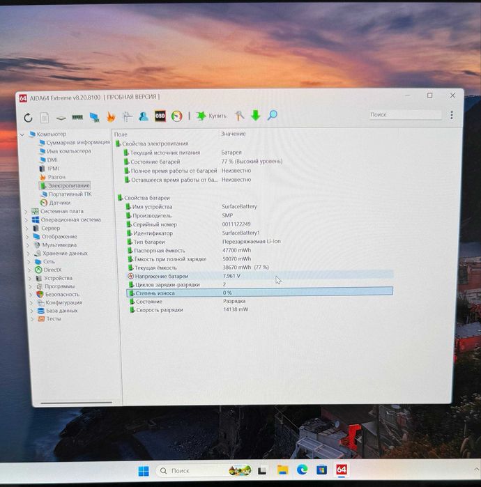Image resolution: width=481 pixels, height=487 pixels.
Task: Open the Windows Start menu
Action: (x=143, y=471)
